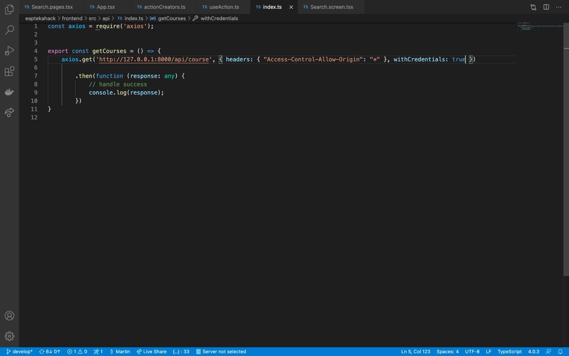Change indentation via Spaces: 4
The height and width of the screenshot is (356, 569).
coord(447,352)
